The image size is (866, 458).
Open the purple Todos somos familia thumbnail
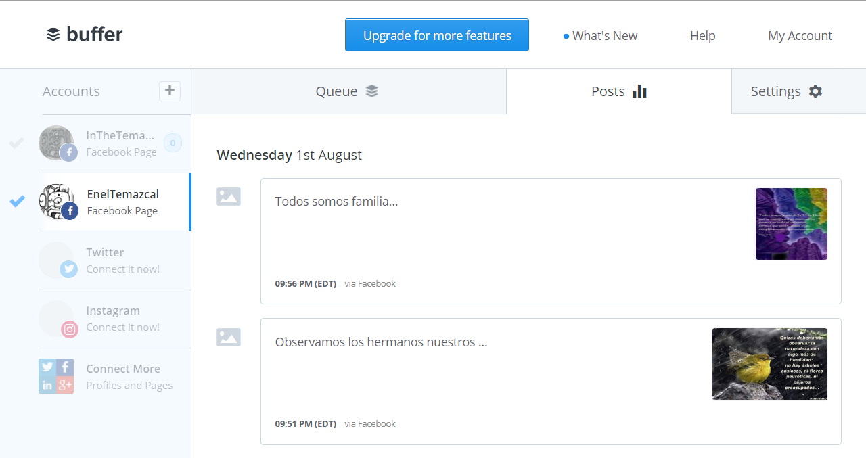click(x=792, y=224)
